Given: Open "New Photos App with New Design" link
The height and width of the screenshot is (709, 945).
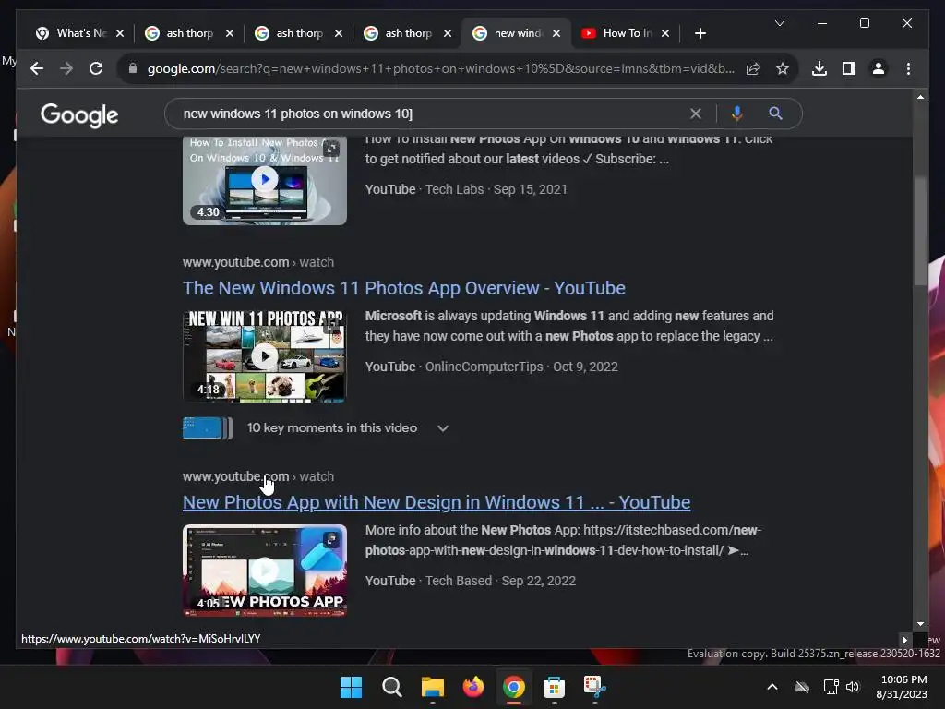Looking at the screenshot, I should click(437, 502).
